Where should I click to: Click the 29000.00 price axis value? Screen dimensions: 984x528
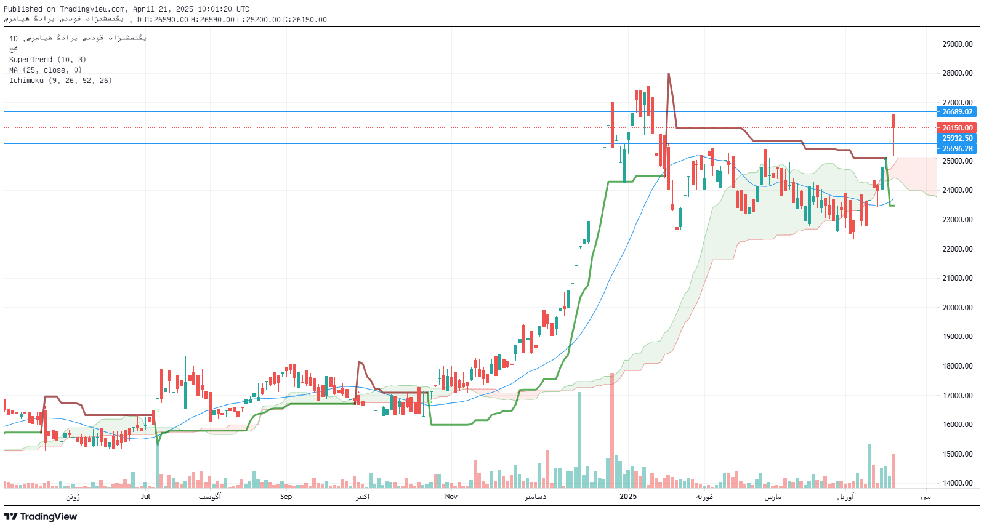coord(958,44)
